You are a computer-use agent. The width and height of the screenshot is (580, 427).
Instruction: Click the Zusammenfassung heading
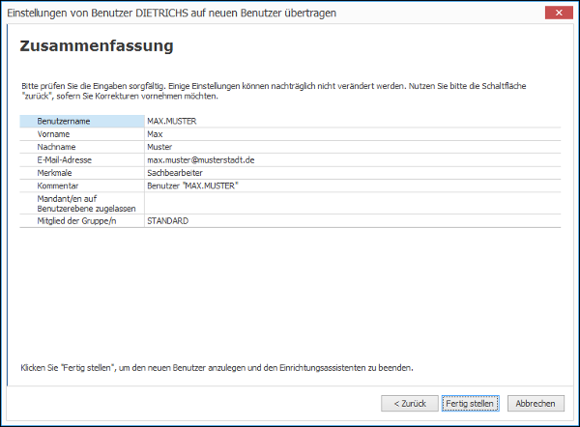[97, 46]
